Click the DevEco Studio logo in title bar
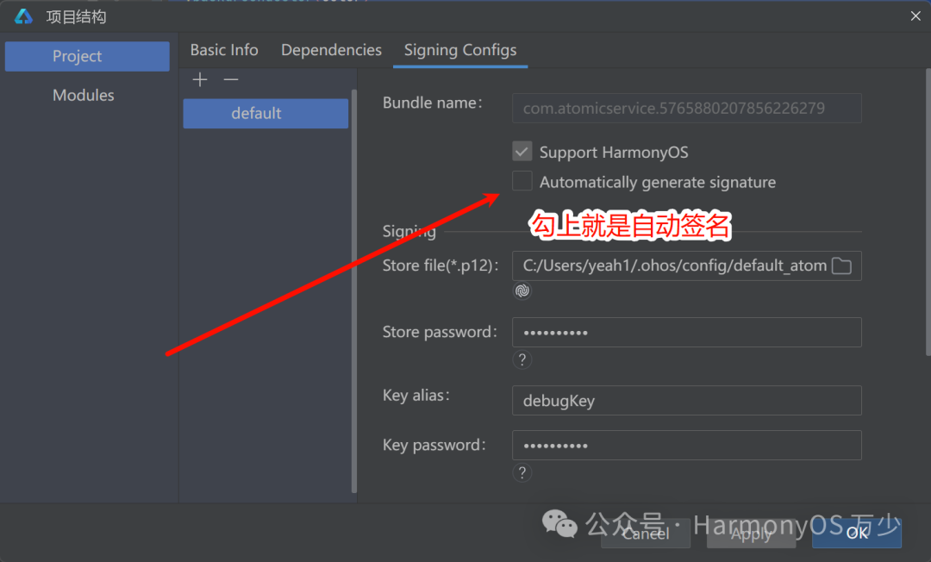Image resolution: width=931 pixels, height=562 pixels. (x=24, y=16)
